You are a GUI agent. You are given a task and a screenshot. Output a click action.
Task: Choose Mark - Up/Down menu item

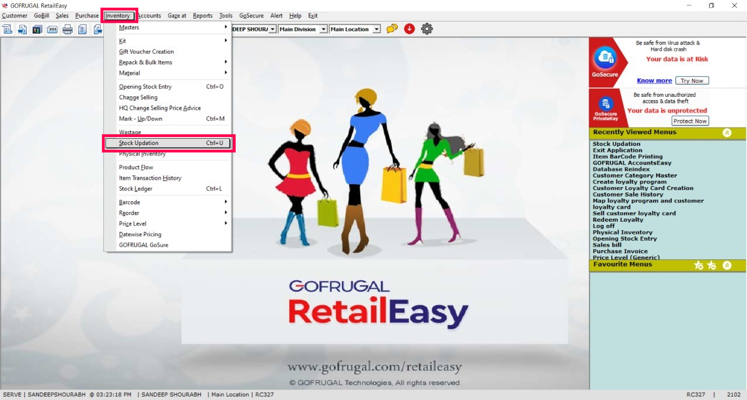click(x=168, y=118)
